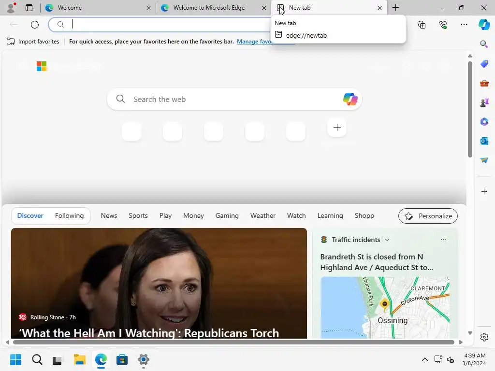Show hidden system tray icons chevron
Image resolution: width=495 pixels, height=371 pixels.
pos(425,359)
